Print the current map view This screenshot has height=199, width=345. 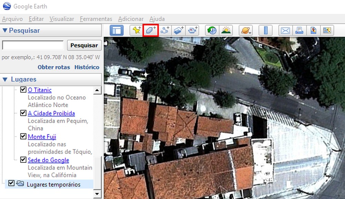(299, 30)
